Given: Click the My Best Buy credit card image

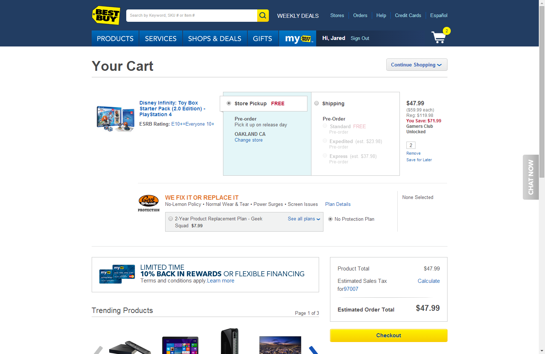Looking at the screenshot, I should pos(117,274).
